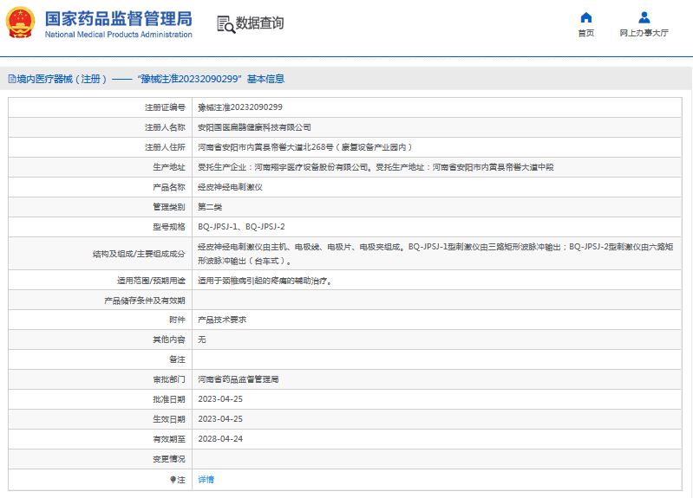
Task: Click the 型号规格 label cell
Action: point(101,227)
